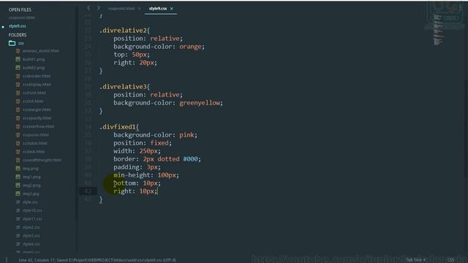This screenshot has width=468, height=263.
Task: Click the pink color value
Action: 187,135
